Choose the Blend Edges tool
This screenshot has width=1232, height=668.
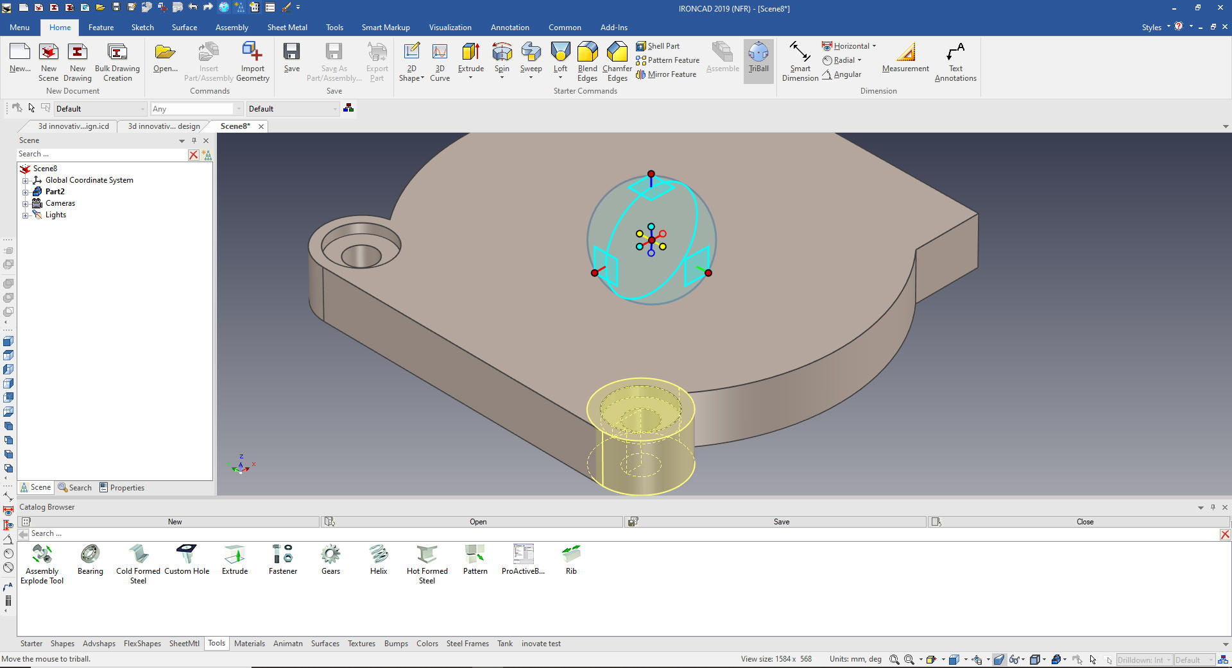pos(587,60)
